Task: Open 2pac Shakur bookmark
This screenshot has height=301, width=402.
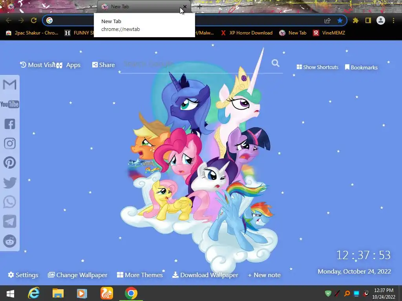Action: point(32,33)
